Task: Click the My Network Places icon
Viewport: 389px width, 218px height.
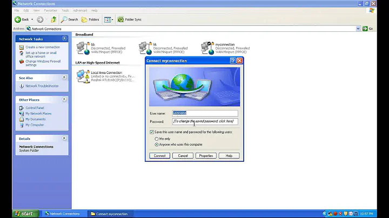Action: point(22,113)
